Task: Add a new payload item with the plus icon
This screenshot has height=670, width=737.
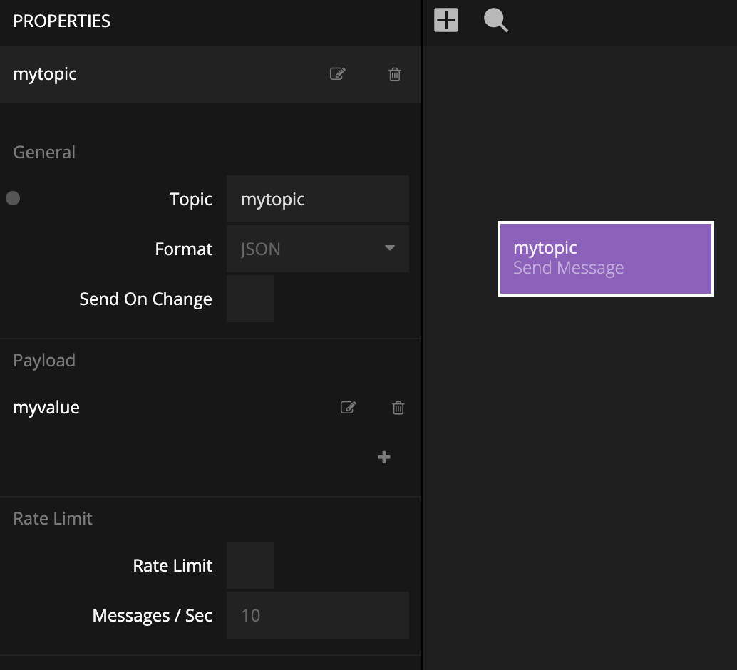Action: [x=383, y=458]
